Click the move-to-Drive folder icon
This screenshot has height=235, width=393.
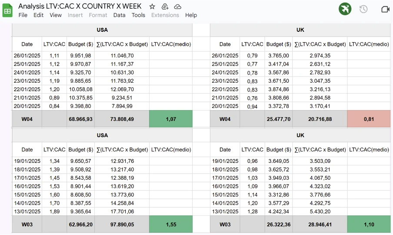click(x=165, y=7)
